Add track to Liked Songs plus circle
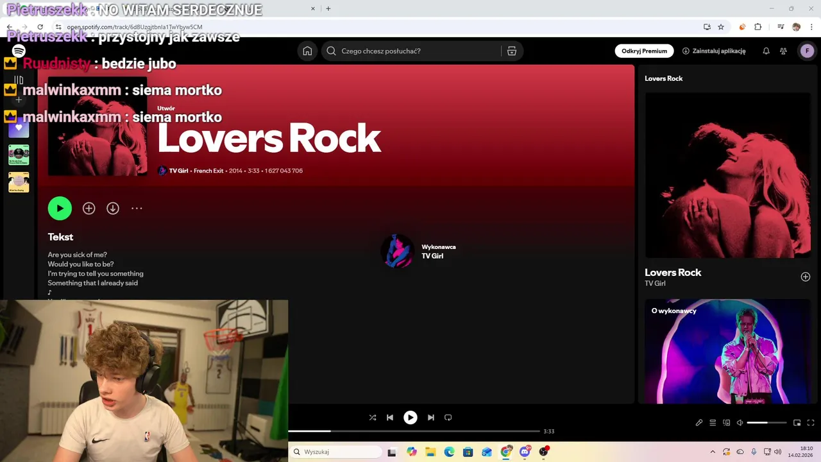The image size is (821, 462). [x=89, y=209]
